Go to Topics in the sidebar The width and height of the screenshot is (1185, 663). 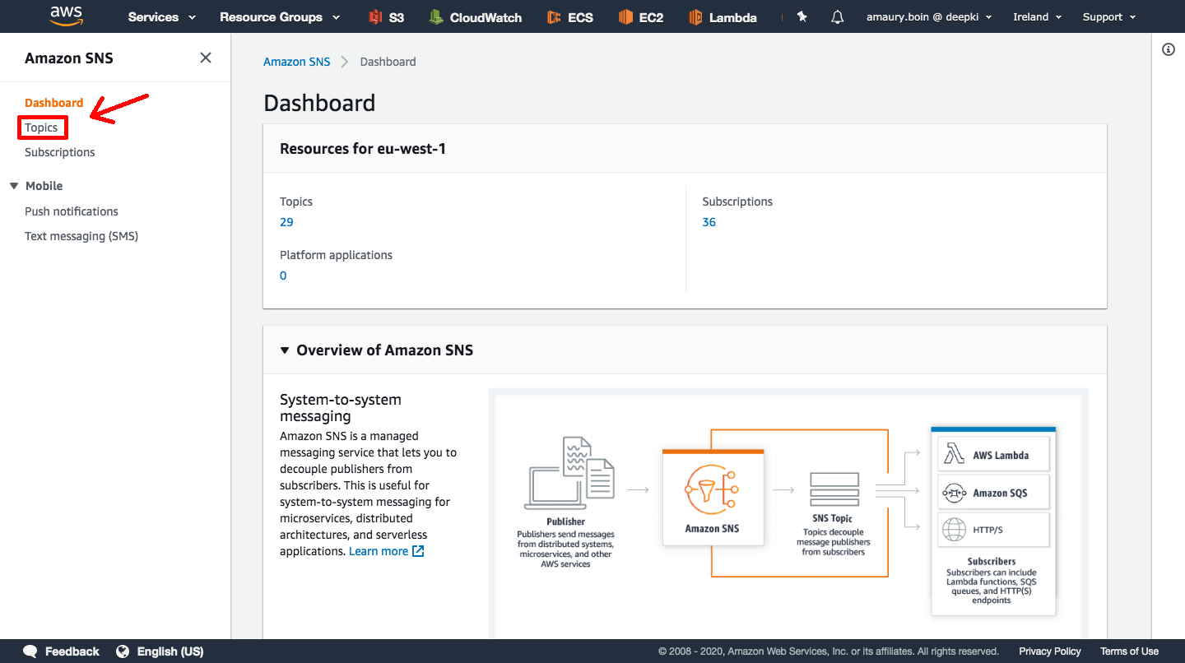(x=41, y=128)
